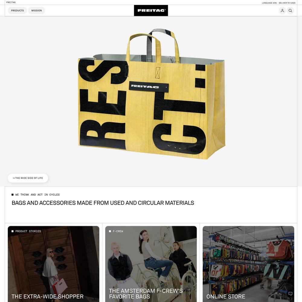Expand the Language (EN) selector
The image size is (302, 302).
pyautogui.click(x=269, y=3)
